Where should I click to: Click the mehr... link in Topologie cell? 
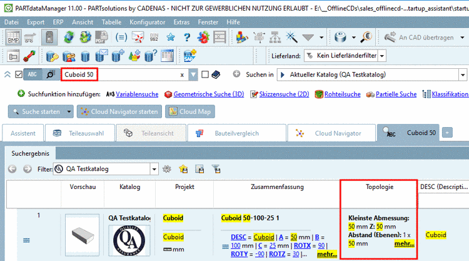click(405, 243)
